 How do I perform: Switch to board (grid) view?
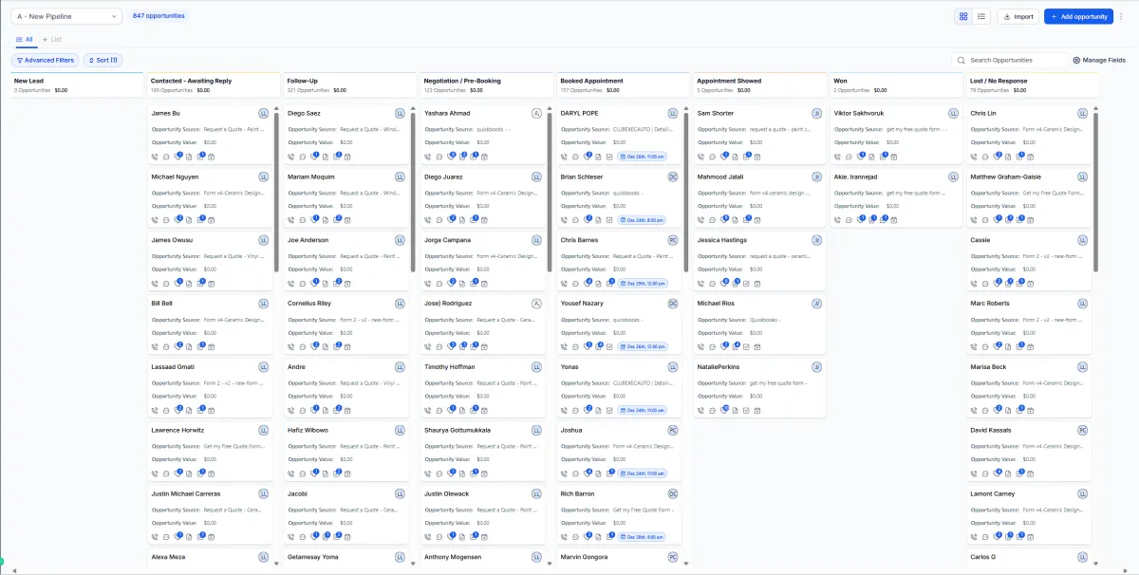[x=963, y=16]
